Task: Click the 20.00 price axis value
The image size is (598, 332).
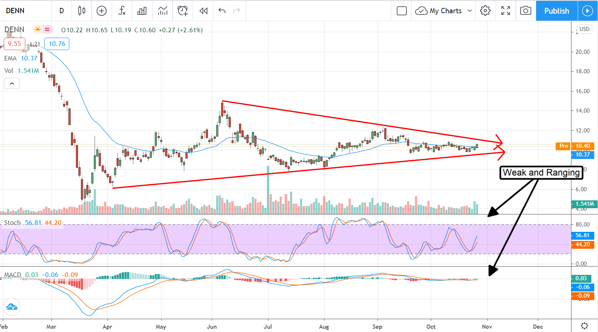Action: click(x=582, y=52)
